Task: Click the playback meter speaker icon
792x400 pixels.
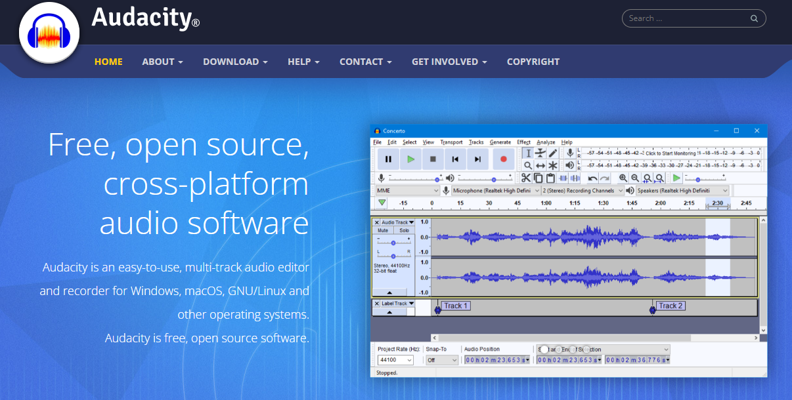Action: pos(569,165)
